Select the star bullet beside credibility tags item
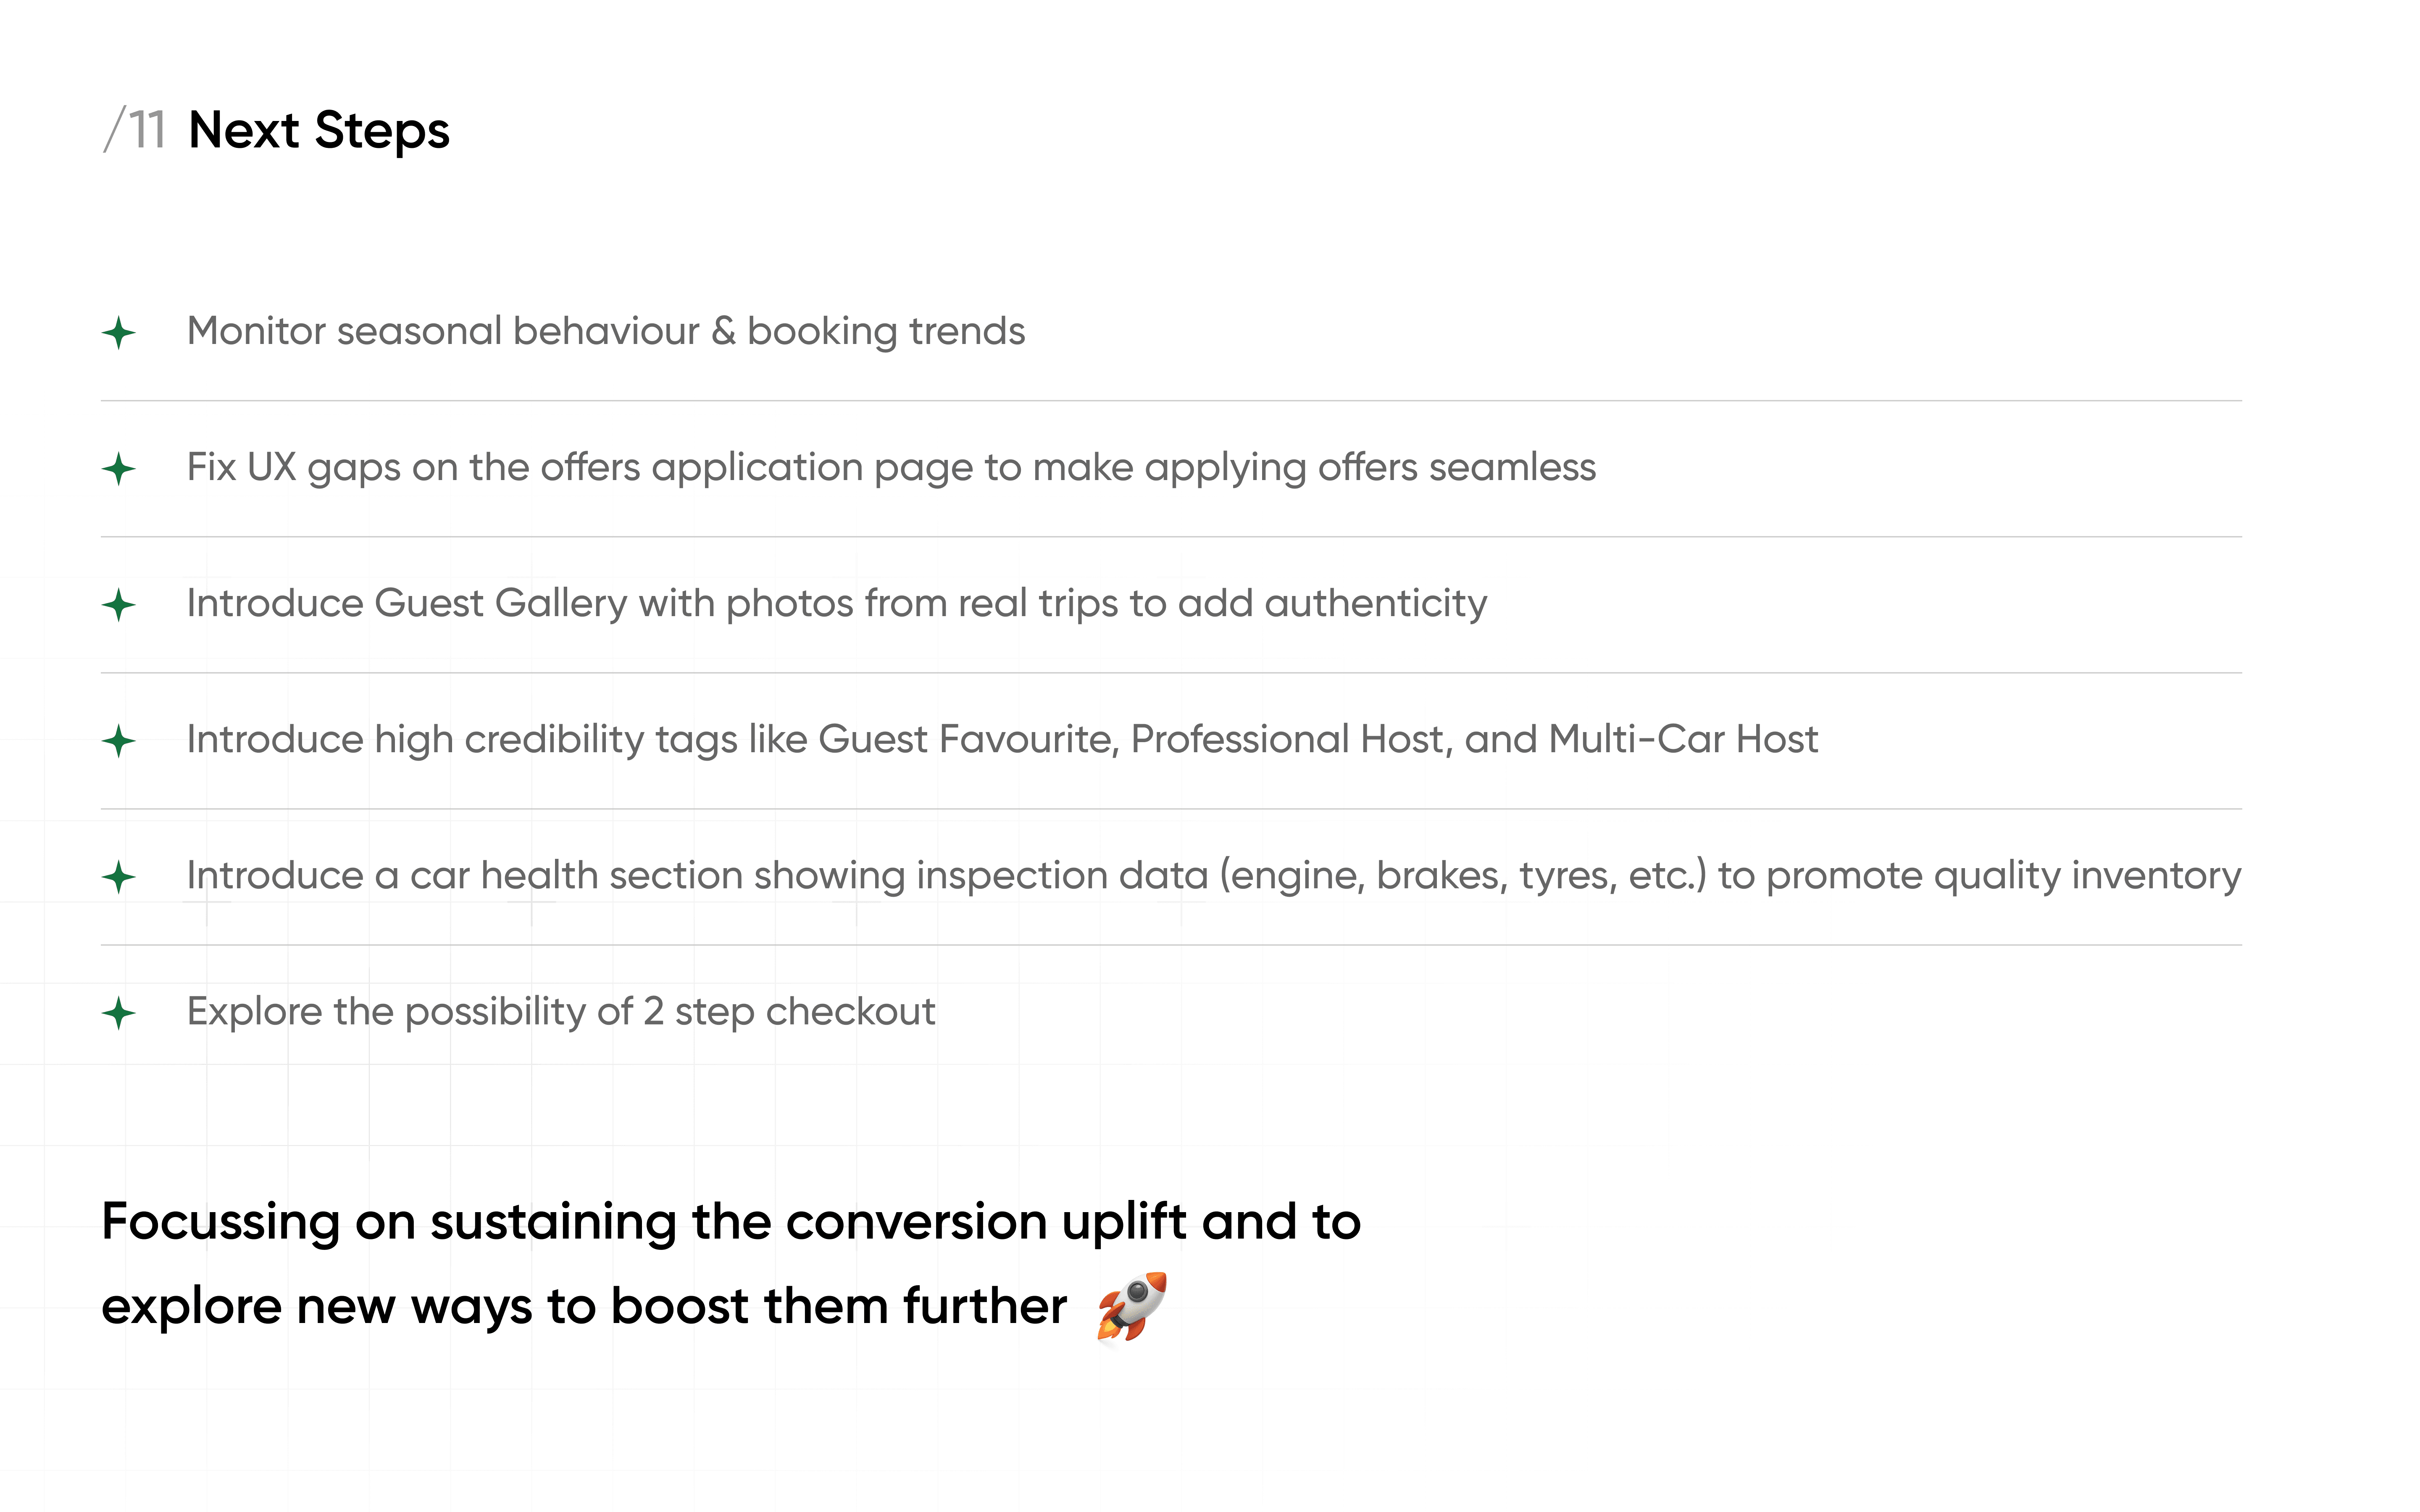The height and width of the screenshot is (1512, 2420). click(119, 741)
